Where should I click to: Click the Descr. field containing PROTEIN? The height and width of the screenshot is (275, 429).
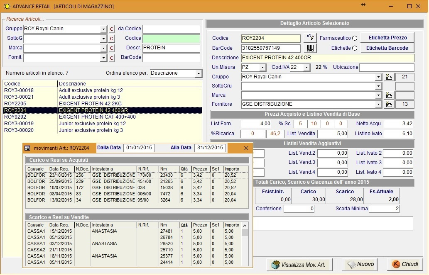(x=171, y=48)
